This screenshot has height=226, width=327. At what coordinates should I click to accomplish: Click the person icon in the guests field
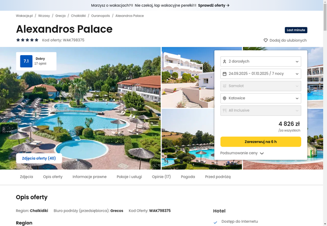point(224,61)
